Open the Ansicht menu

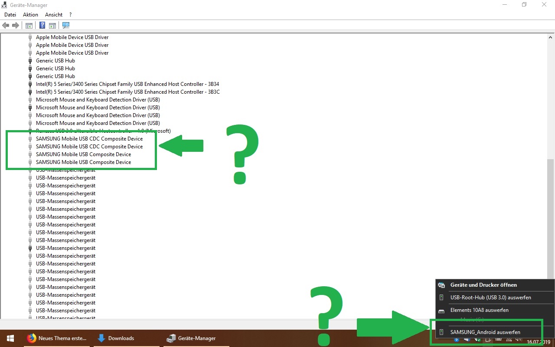(54, 15)
